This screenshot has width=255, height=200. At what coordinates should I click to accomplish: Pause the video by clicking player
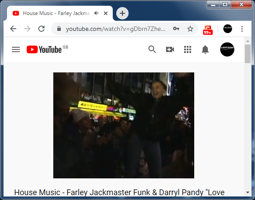click(124, 125)
